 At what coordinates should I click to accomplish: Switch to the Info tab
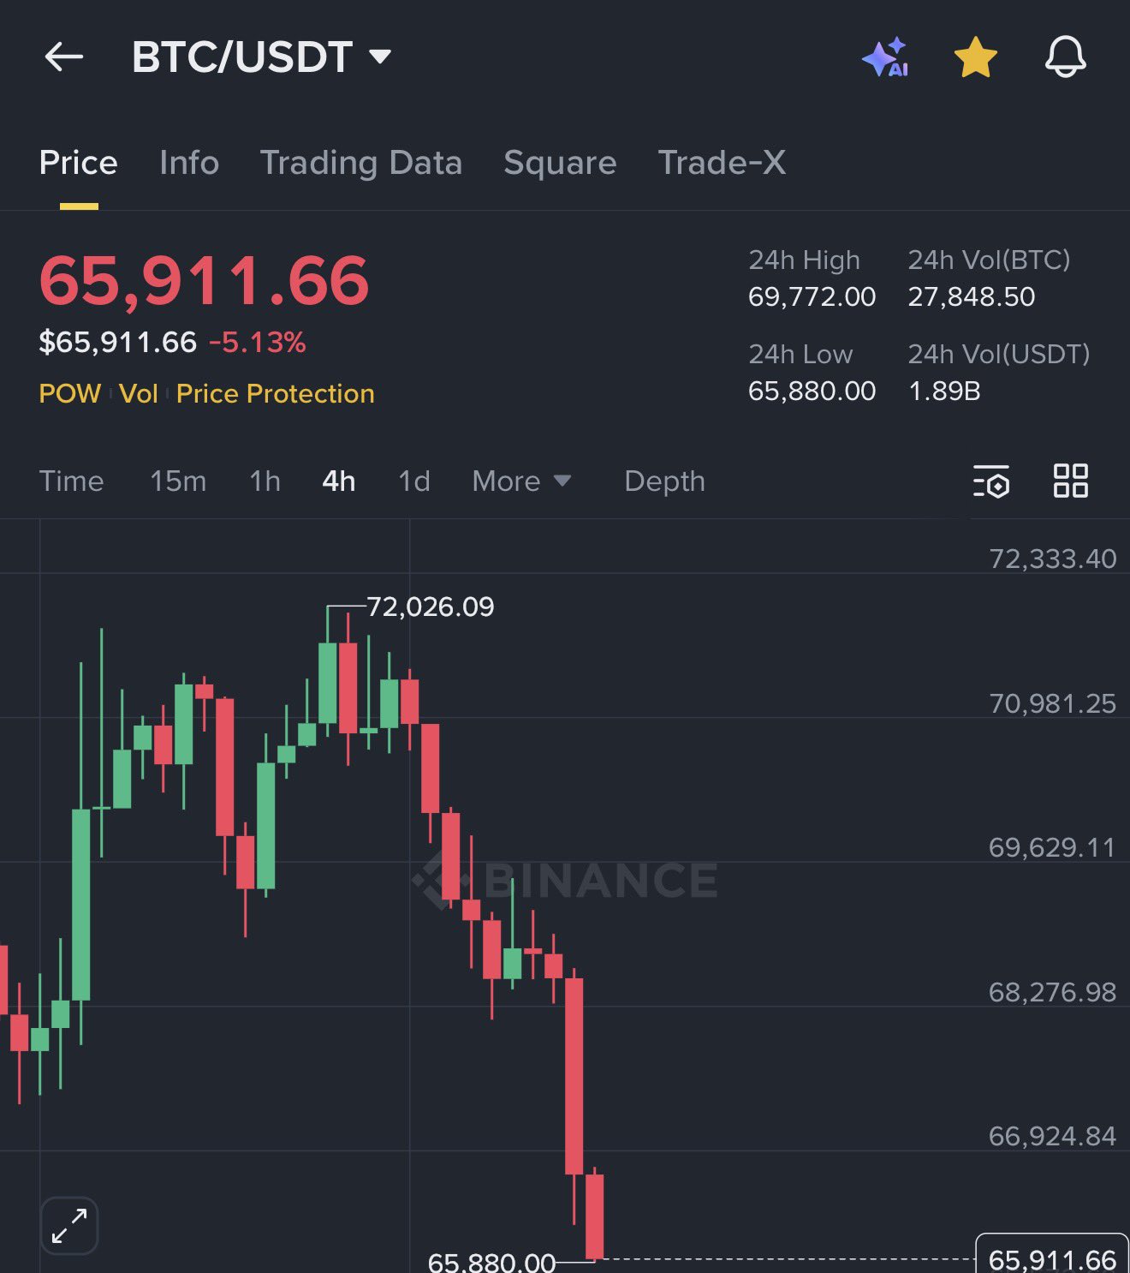pyautogui.click(x=189, y=163)
